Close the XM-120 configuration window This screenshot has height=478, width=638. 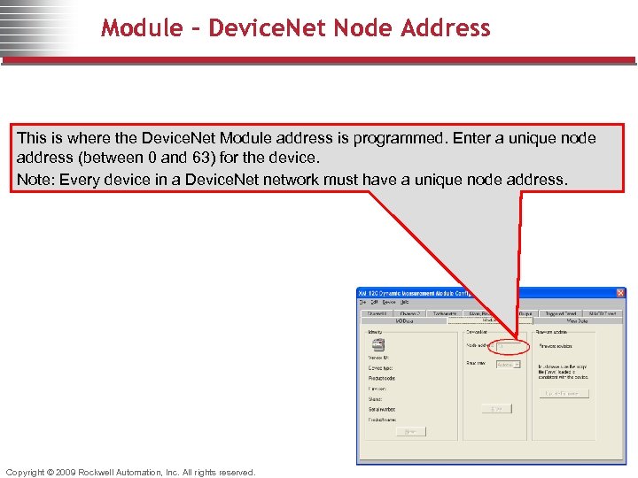click(620, 293)
